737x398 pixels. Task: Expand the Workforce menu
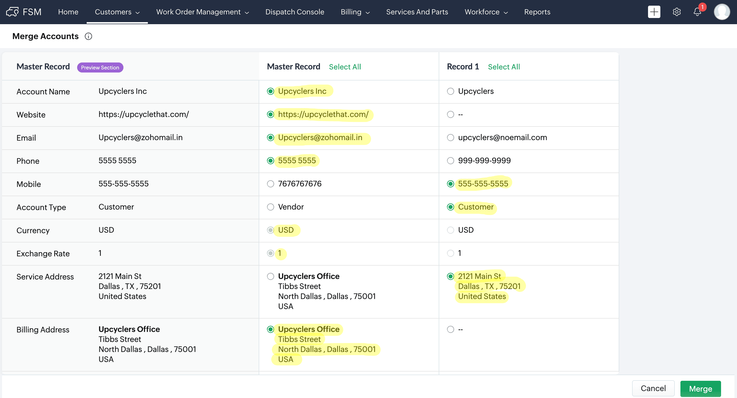coord(486,12)
